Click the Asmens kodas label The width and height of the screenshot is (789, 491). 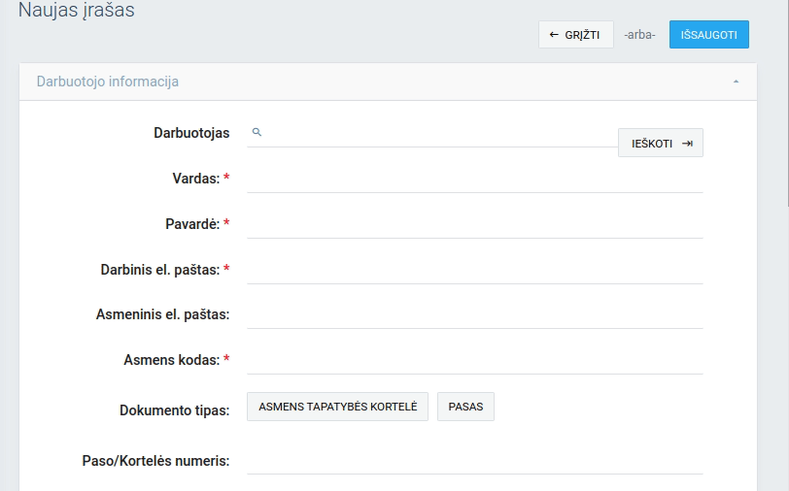coord(171,360)
